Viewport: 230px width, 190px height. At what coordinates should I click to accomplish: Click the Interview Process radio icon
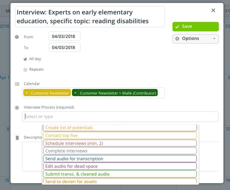pyautogui.click(x=17, y=108)
